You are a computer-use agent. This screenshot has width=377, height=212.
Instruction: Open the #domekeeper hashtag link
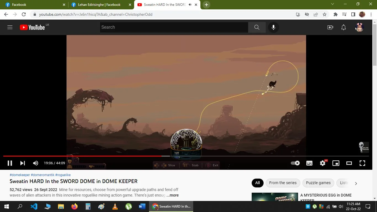[x=20, y=175]
